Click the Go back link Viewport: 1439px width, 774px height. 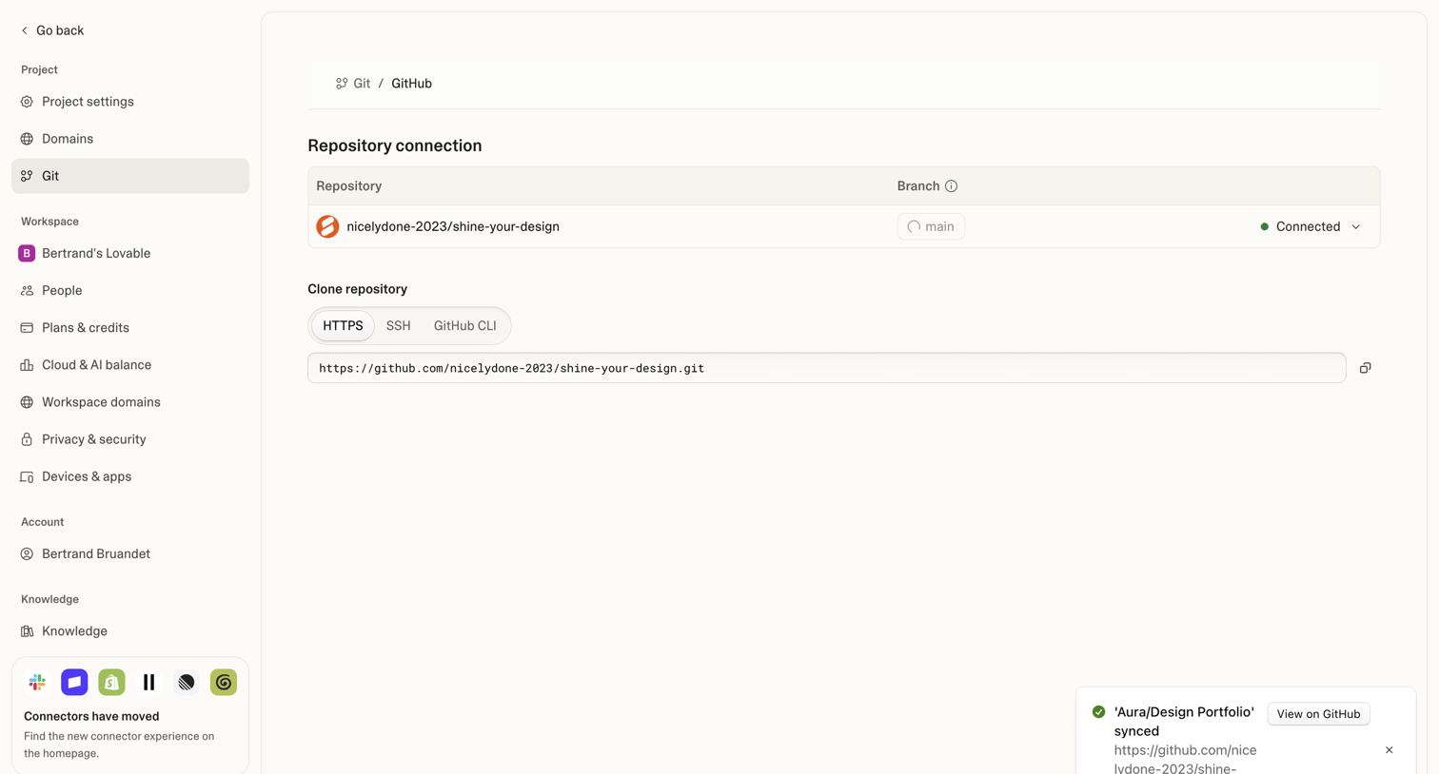52,30
